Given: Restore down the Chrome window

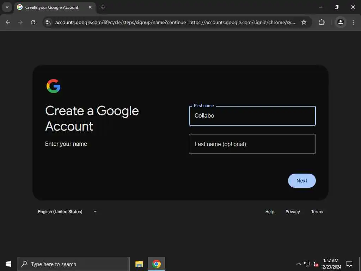Looking at the screenshot, I should coord(337,7).
